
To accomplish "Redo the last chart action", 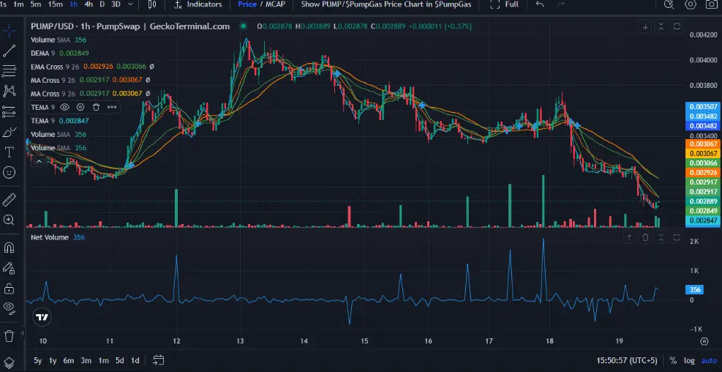I will 561,4.
